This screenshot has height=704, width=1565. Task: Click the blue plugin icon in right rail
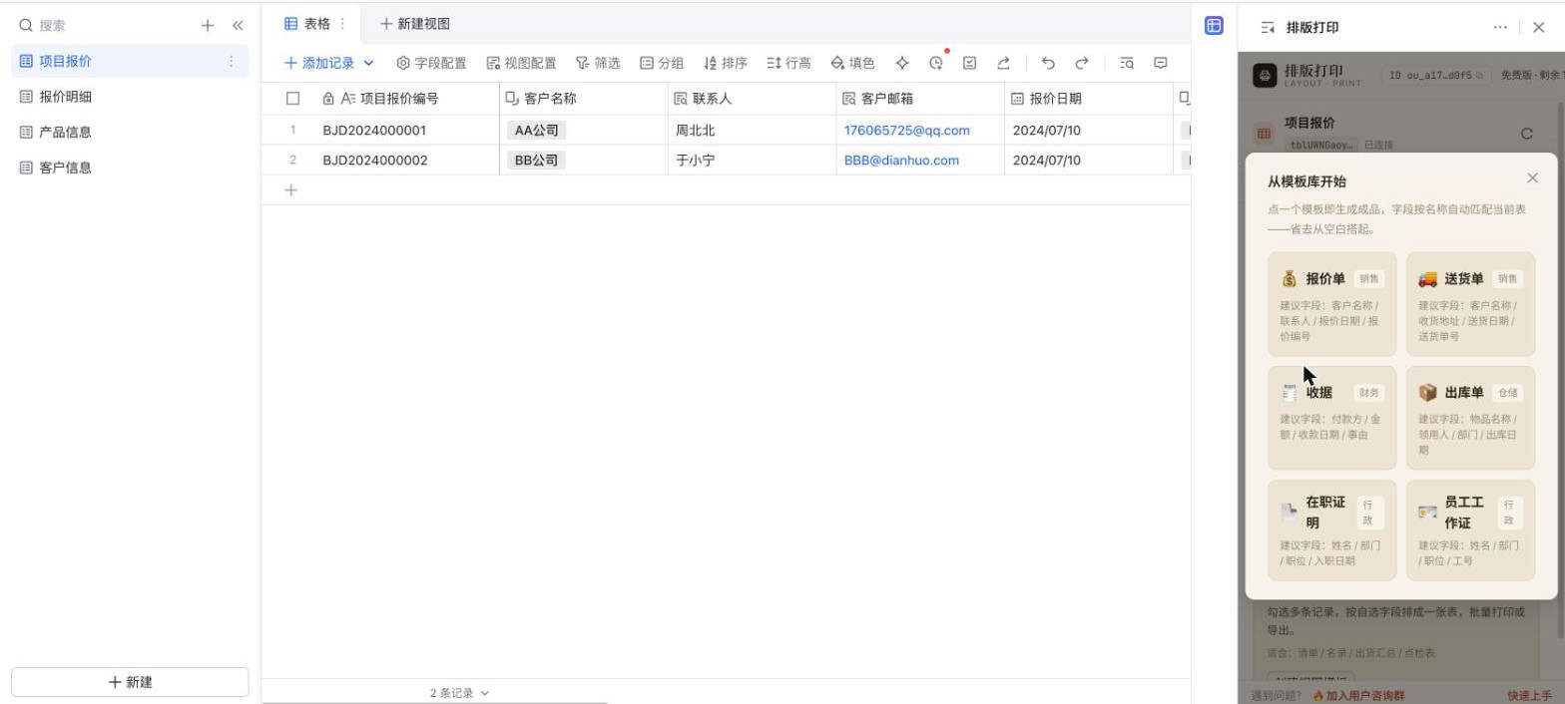[1214, 26]
